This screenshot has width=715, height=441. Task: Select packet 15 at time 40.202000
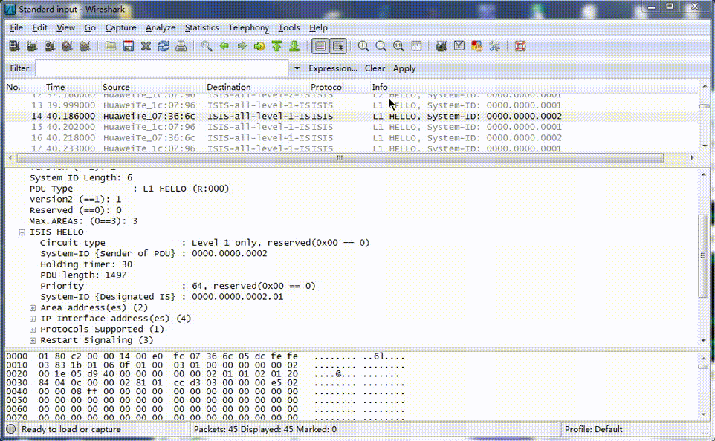coord(352,127)
